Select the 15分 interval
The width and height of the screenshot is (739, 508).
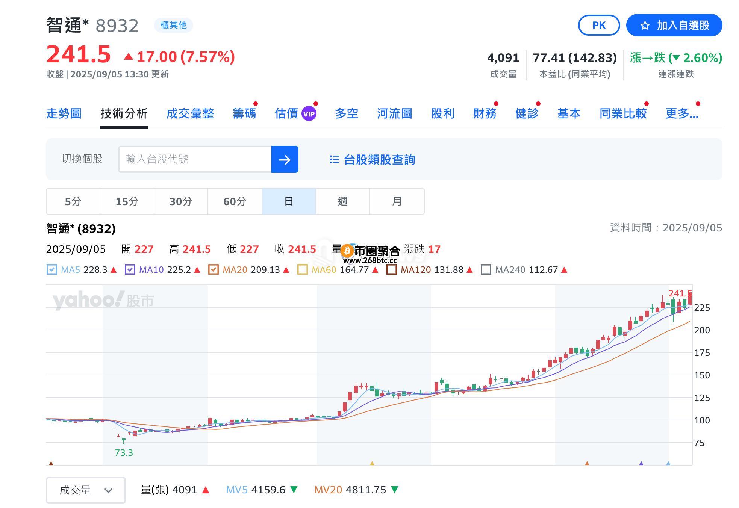[x=127, y=201]
